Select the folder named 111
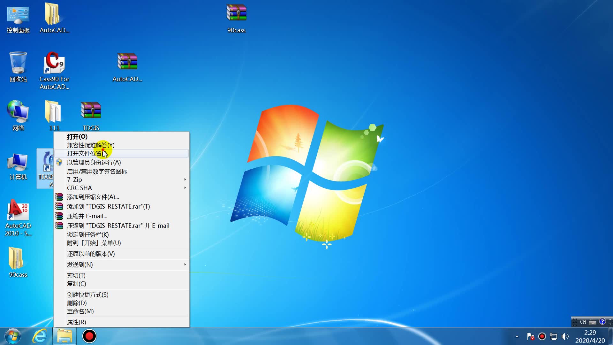The height and width of the screenshot is (345, 613). coord(54,116)
